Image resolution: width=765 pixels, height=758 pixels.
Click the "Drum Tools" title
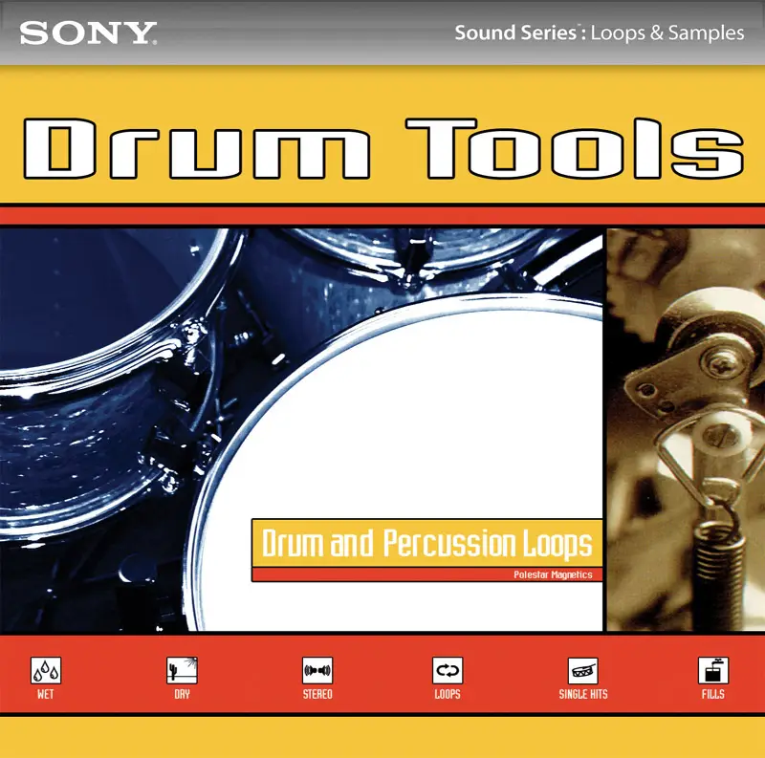pos(383,148)
